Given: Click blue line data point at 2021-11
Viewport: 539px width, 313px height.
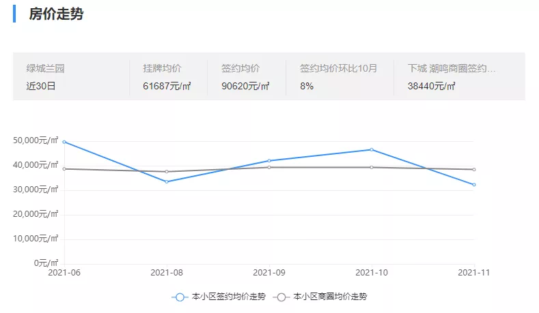Looking at the screenshot, I should click(473, 185).
